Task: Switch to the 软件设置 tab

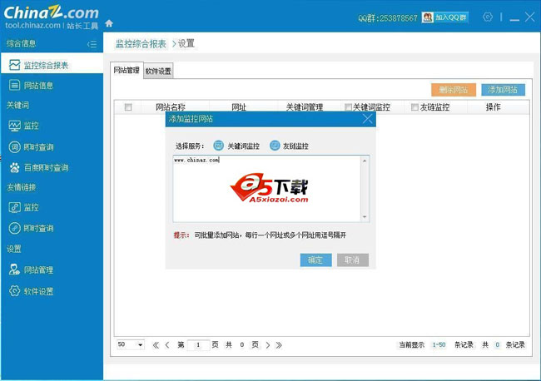Action: click(x=158, y=71)
